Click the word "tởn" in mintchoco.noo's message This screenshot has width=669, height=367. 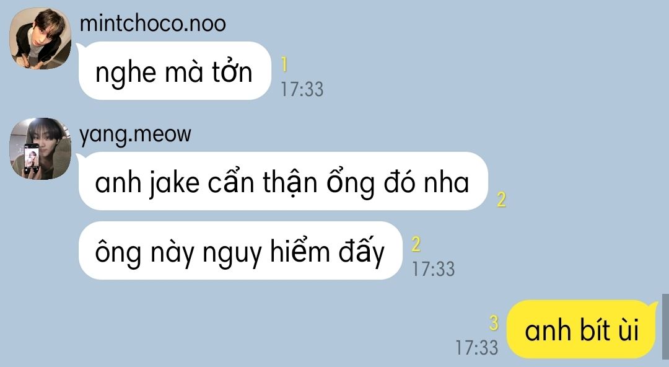coord(232,71)
